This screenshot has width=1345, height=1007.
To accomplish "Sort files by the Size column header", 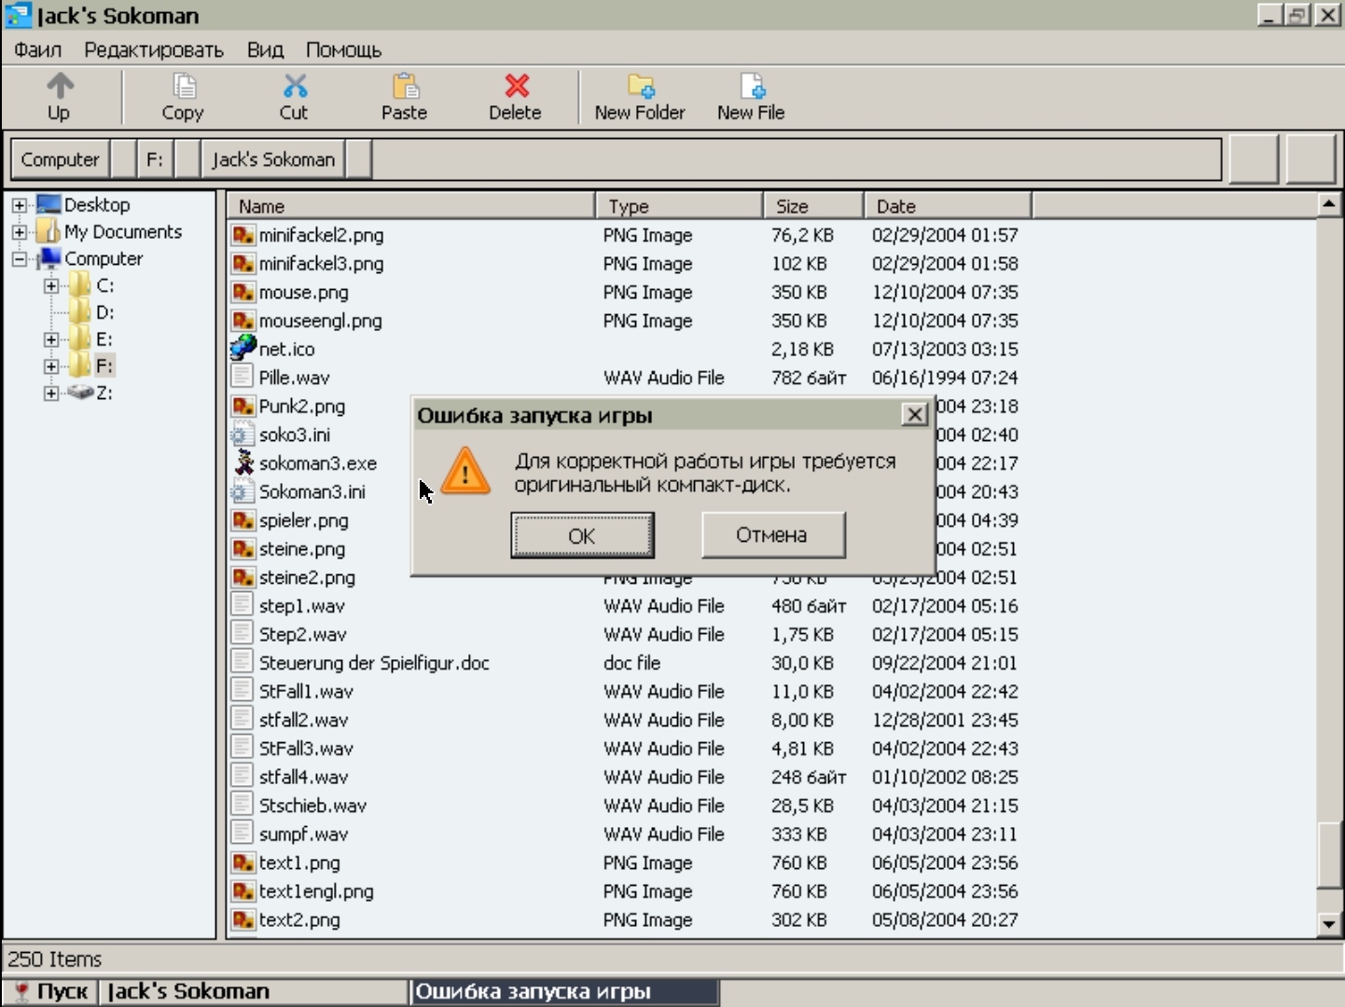I will click(812, 206).
